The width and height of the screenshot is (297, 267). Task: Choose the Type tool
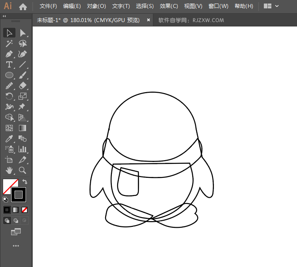(9, 64)
